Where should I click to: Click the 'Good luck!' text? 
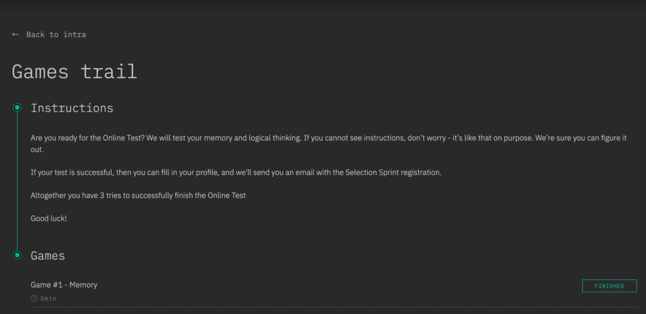coord(49,219)
